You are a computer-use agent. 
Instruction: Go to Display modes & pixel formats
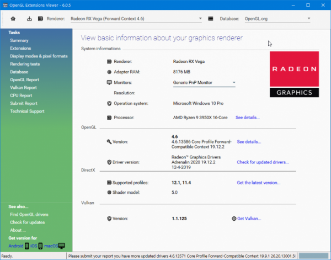tap(39, 56)
